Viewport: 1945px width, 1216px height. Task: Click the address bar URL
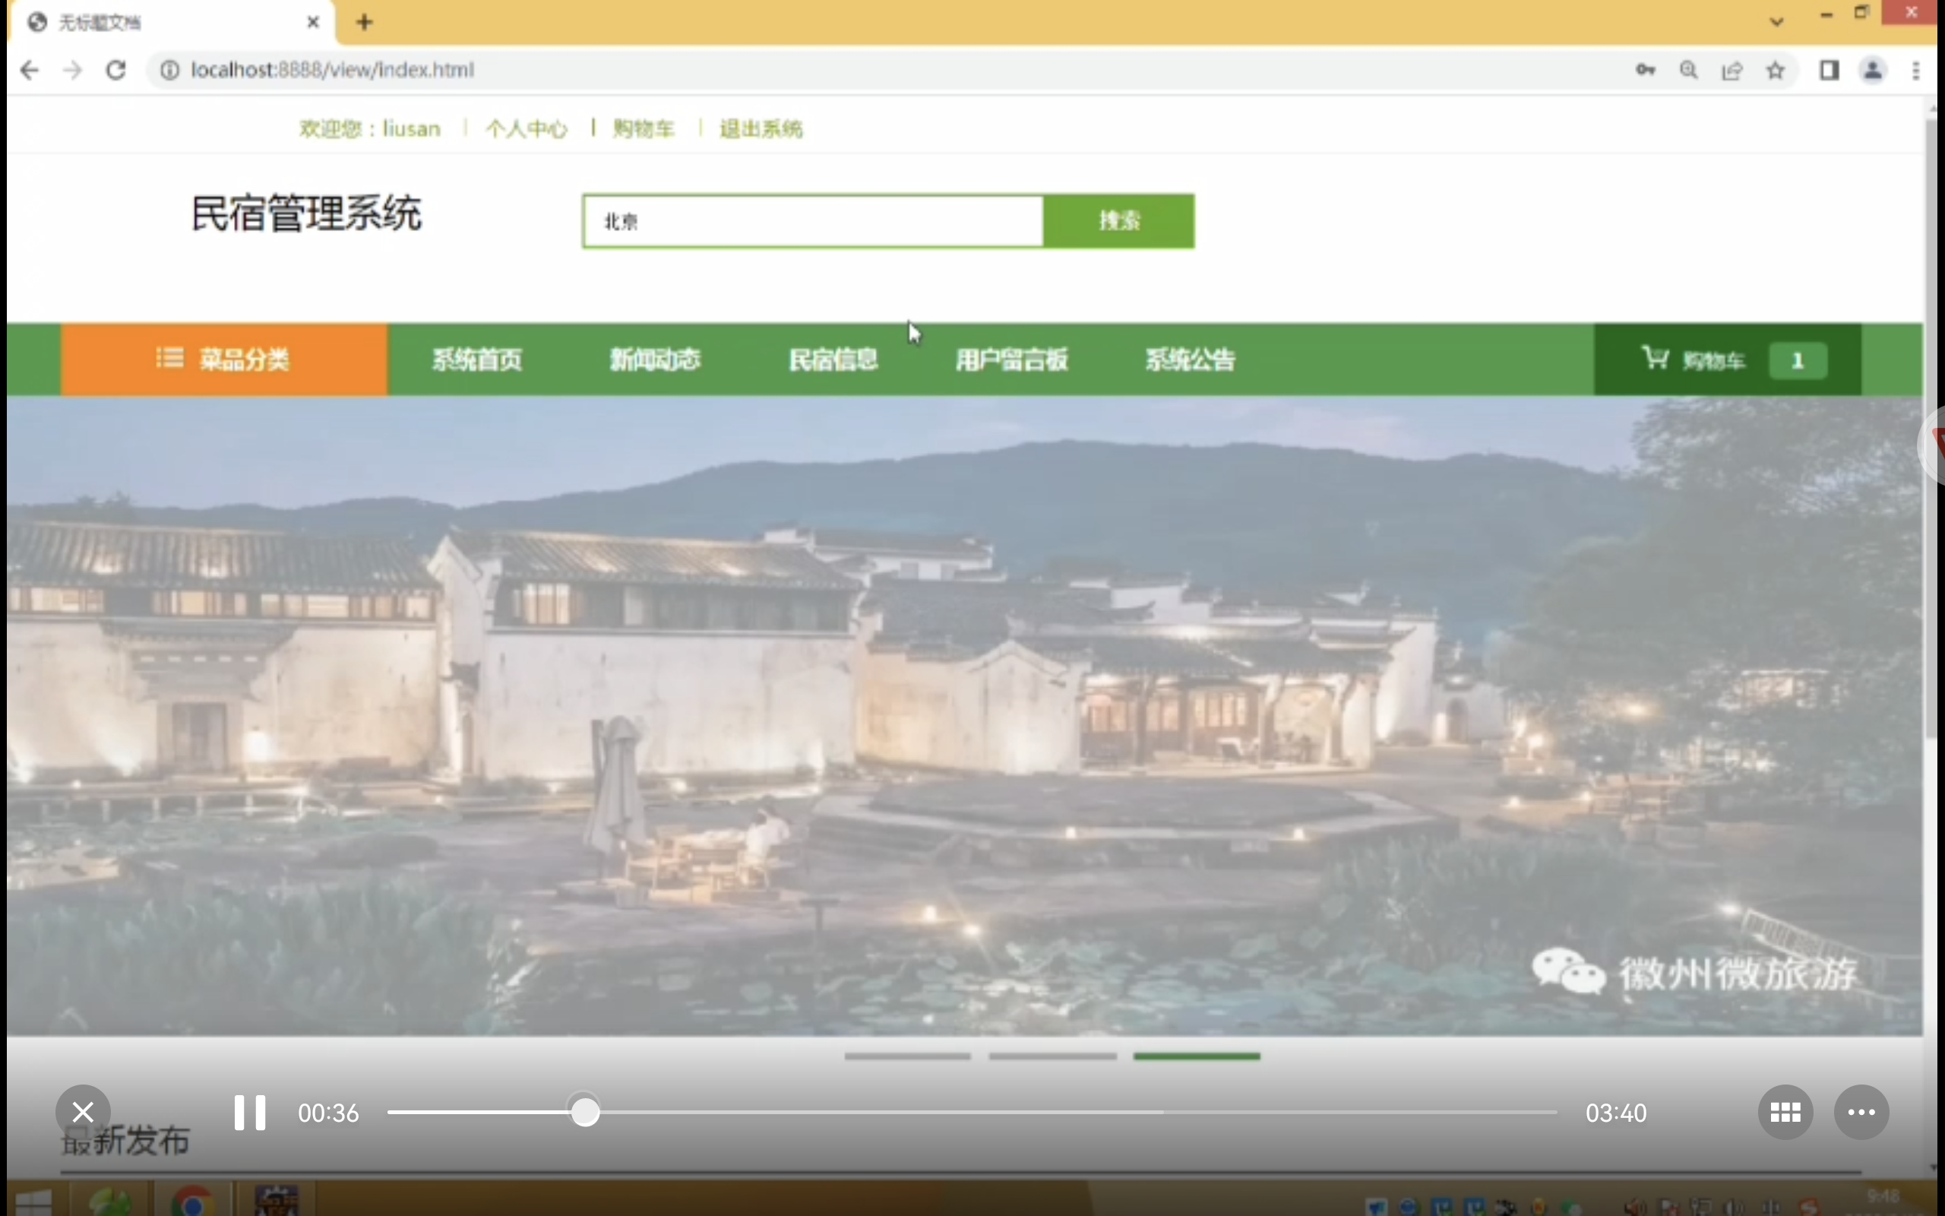coord(333,70)
